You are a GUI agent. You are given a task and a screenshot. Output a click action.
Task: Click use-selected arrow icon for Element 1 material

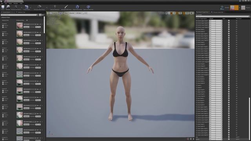point(38,32)
